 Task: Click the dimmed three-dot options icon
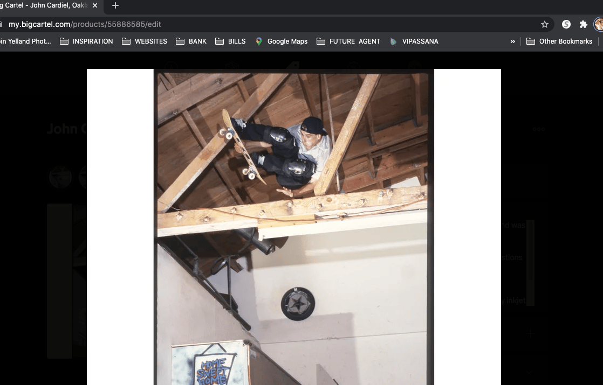click(538, 129)
